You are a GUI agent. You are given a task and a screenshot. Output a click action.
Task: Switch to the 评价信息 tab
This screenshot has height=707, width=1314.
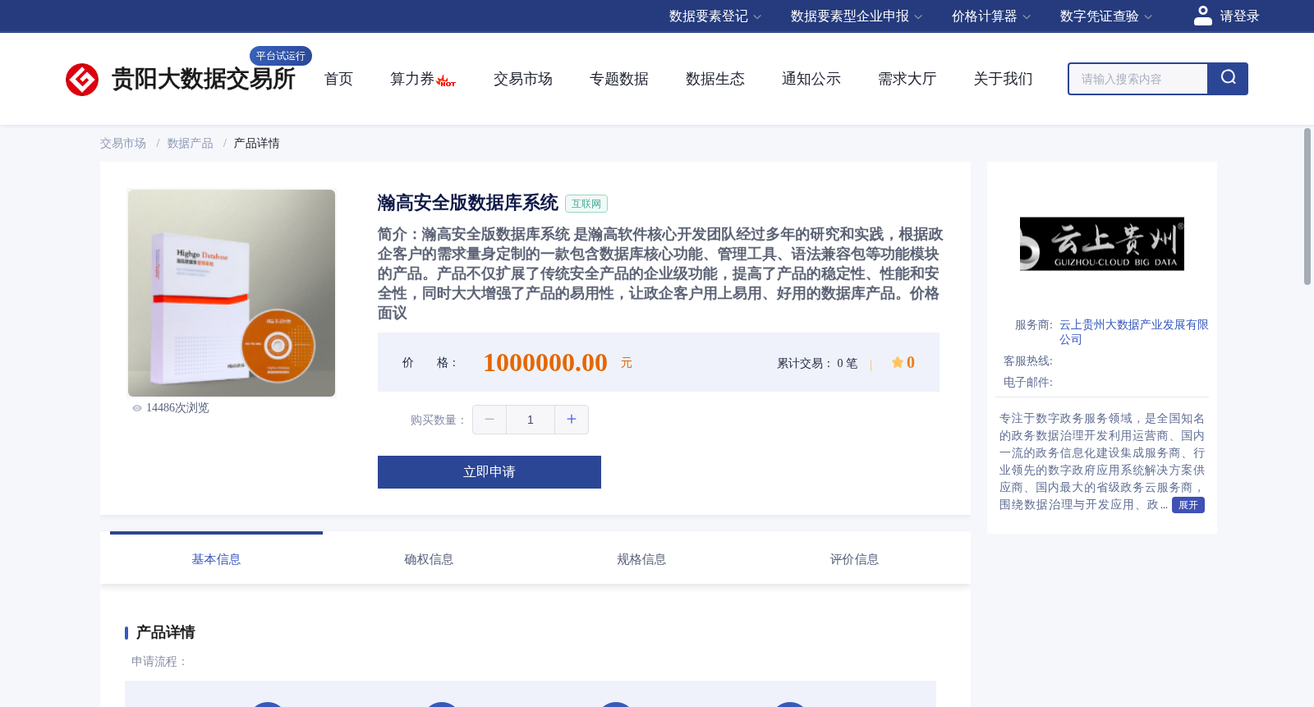coord(854,559)
